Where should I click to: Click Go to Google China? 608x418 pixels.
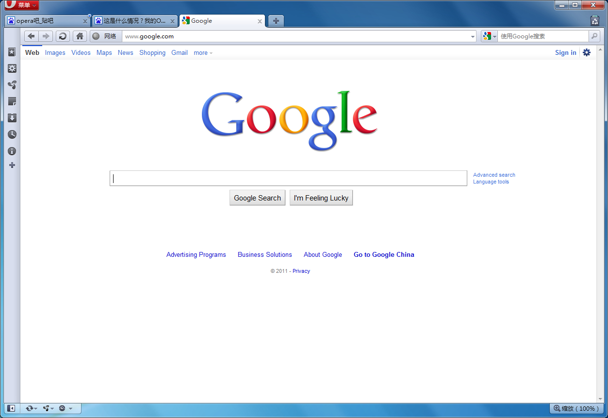coord(384,254)
